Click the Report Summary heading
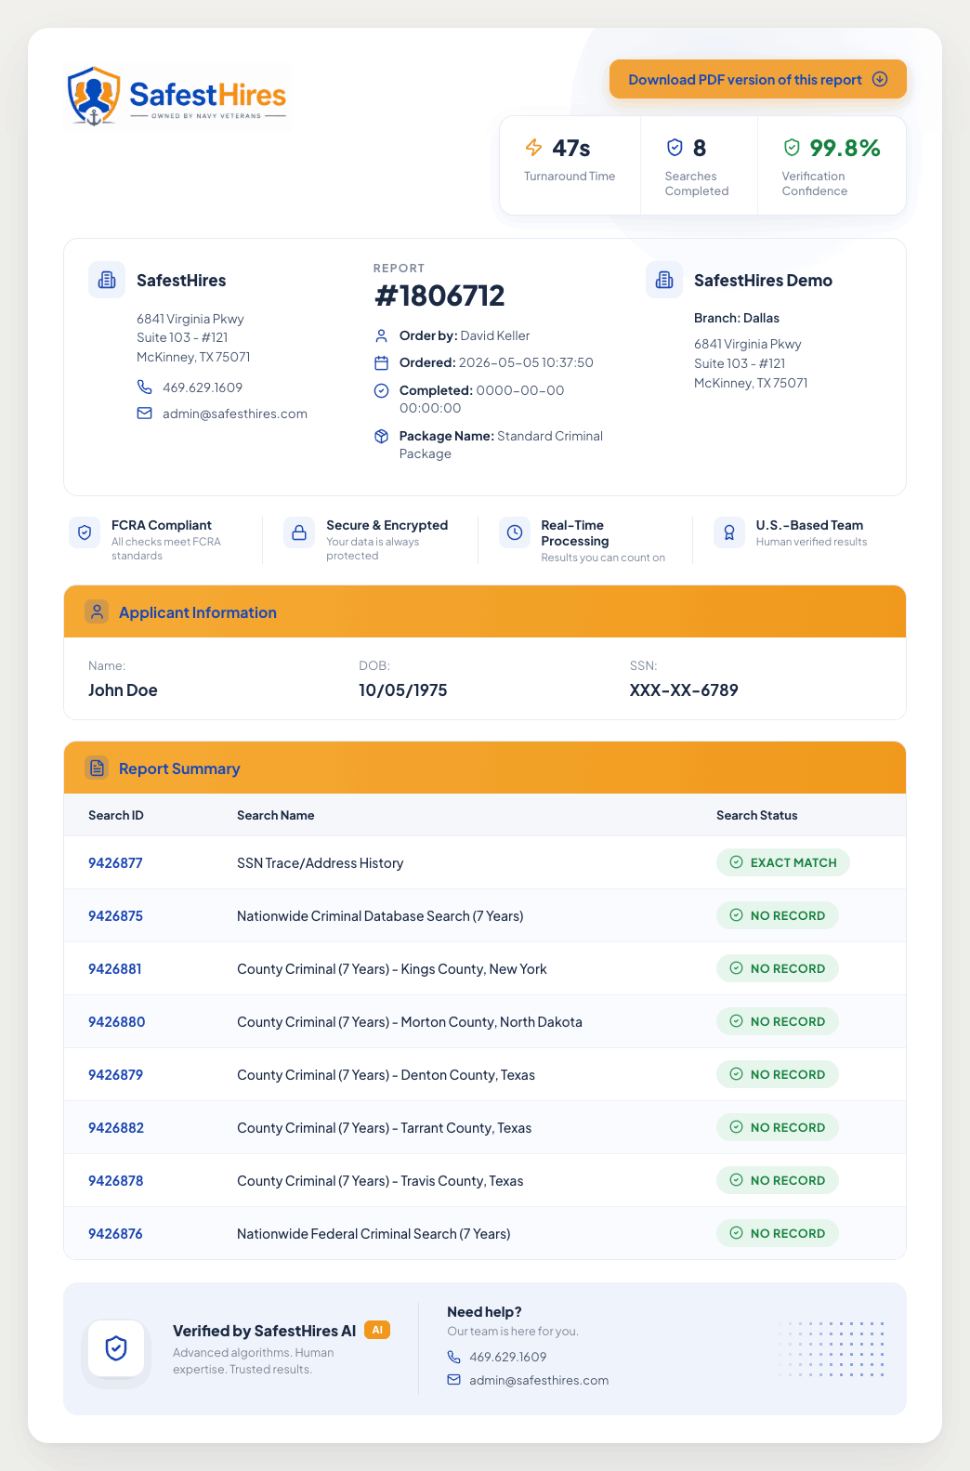The image size is (970, 1471). pyautogui.click(x=179, y=768)
